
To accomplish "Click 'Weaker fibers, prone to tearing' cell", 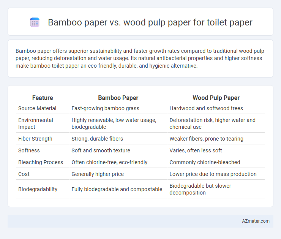I will click(216, 139).
